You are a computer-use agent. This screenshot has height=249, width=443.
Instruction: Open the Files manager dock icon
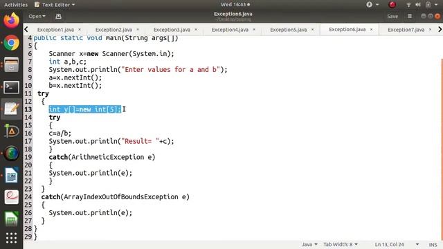[x=11, y=64]
